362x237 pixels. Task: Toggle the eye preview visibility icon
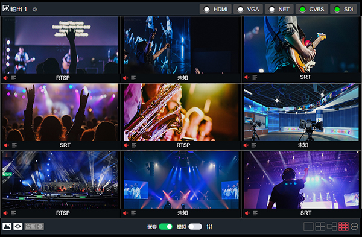[17, 226]
